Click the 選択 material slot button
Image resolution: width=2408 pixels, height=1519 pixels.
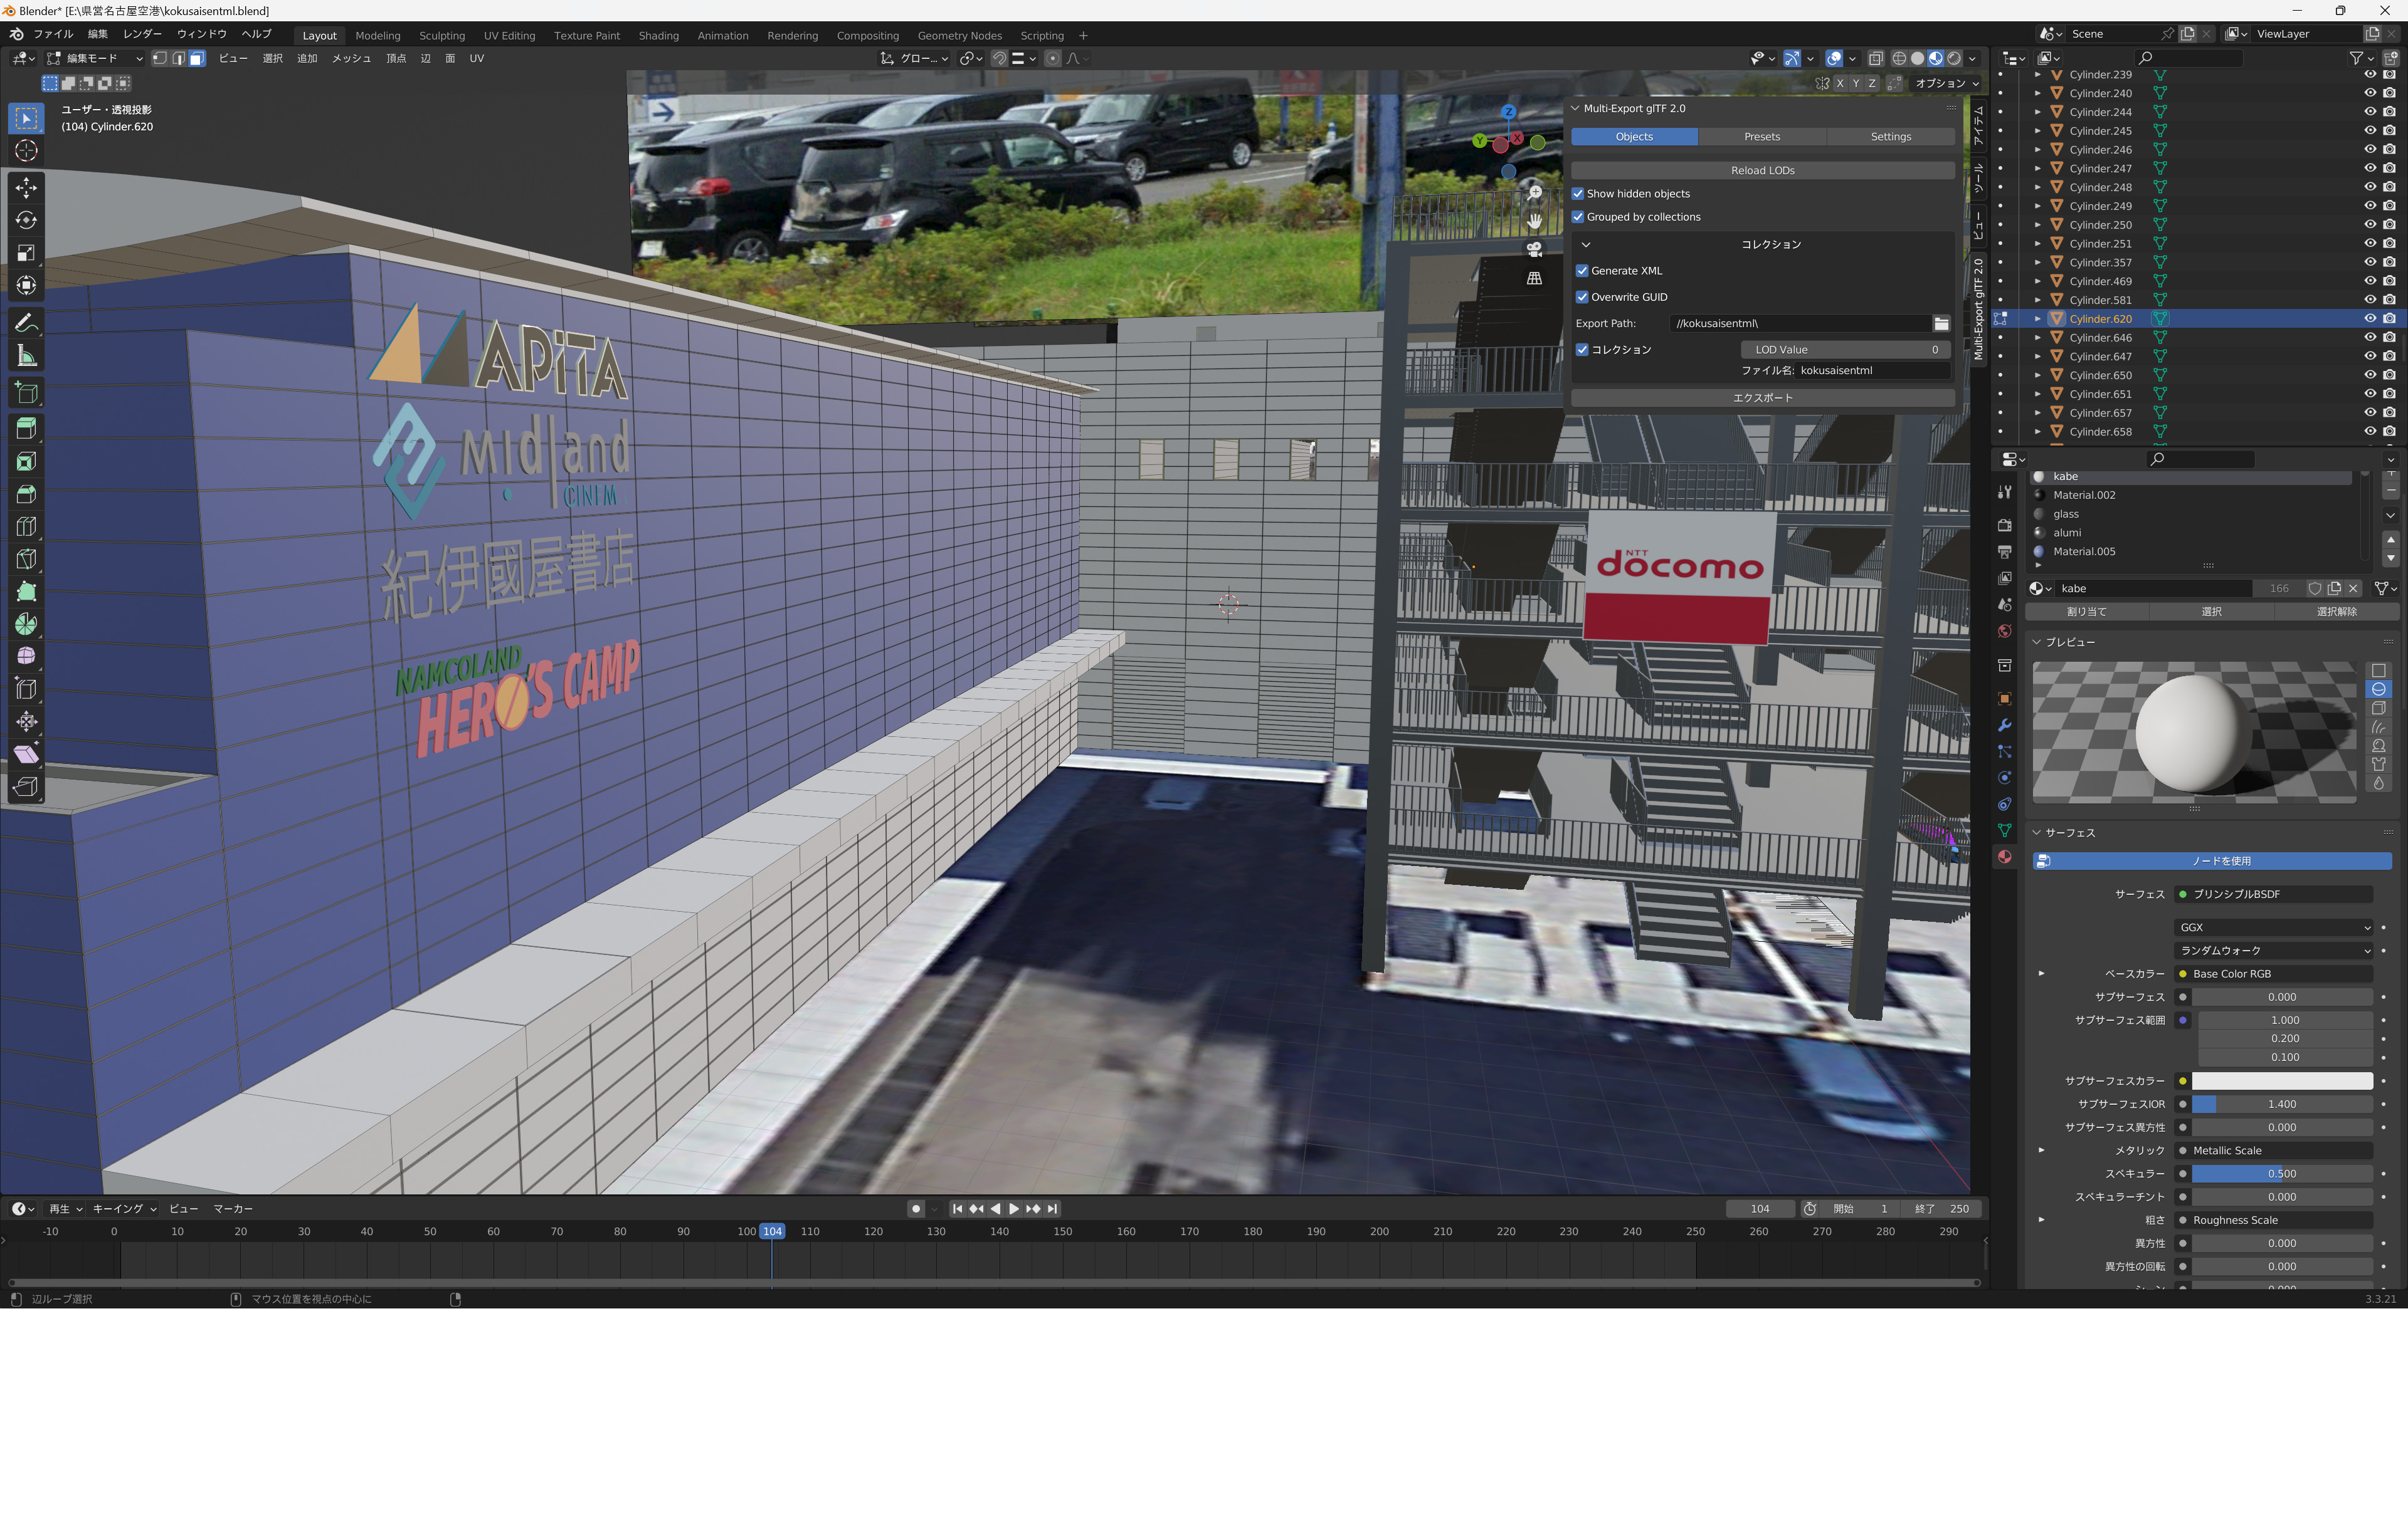pyautogui.click(x=2212, y=612)
